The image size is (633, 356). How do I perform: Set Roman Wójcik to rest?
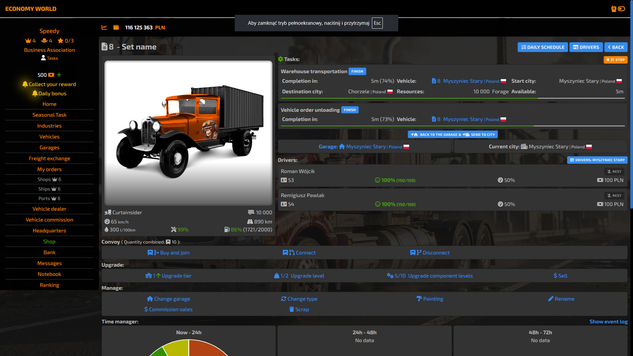click(x=614, y=171)
